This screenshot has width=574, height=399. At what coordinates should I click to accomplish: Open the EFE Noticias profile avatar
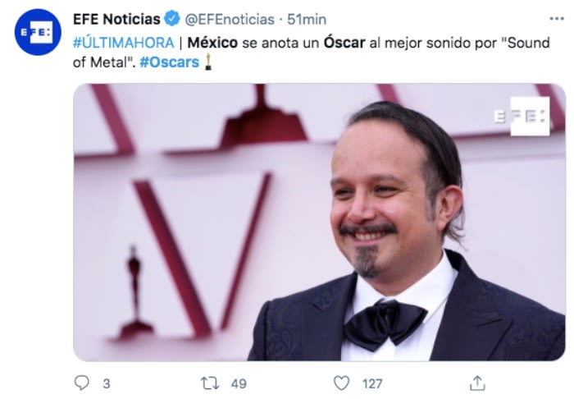coord(38,32)
